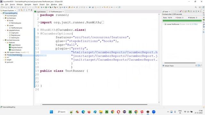Open the Window menu
The image size is (205, 115).
[54, 4]
